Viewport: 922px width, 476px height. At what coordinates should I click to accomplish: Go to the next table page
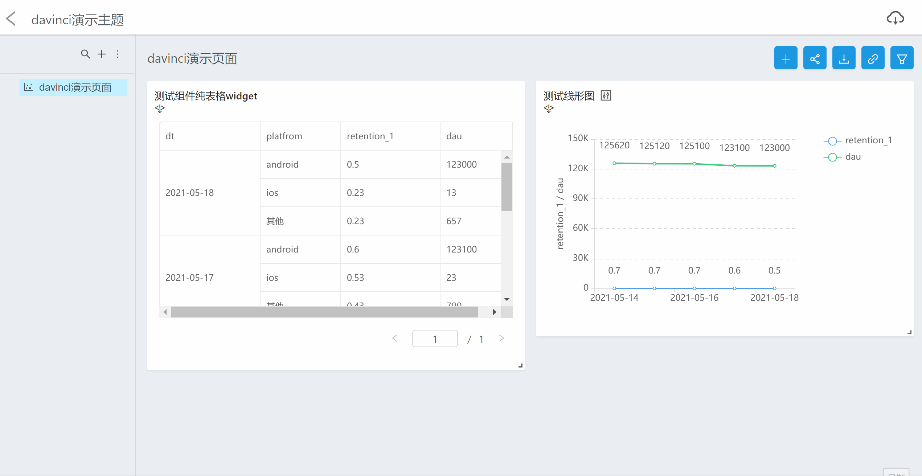point(501,338)
